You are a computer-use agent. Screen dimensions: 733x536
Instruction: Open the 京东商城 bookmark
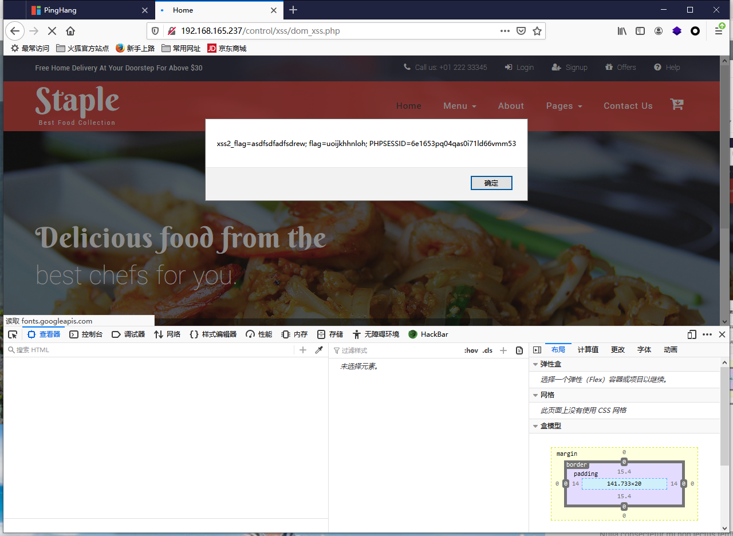(227, 49)
